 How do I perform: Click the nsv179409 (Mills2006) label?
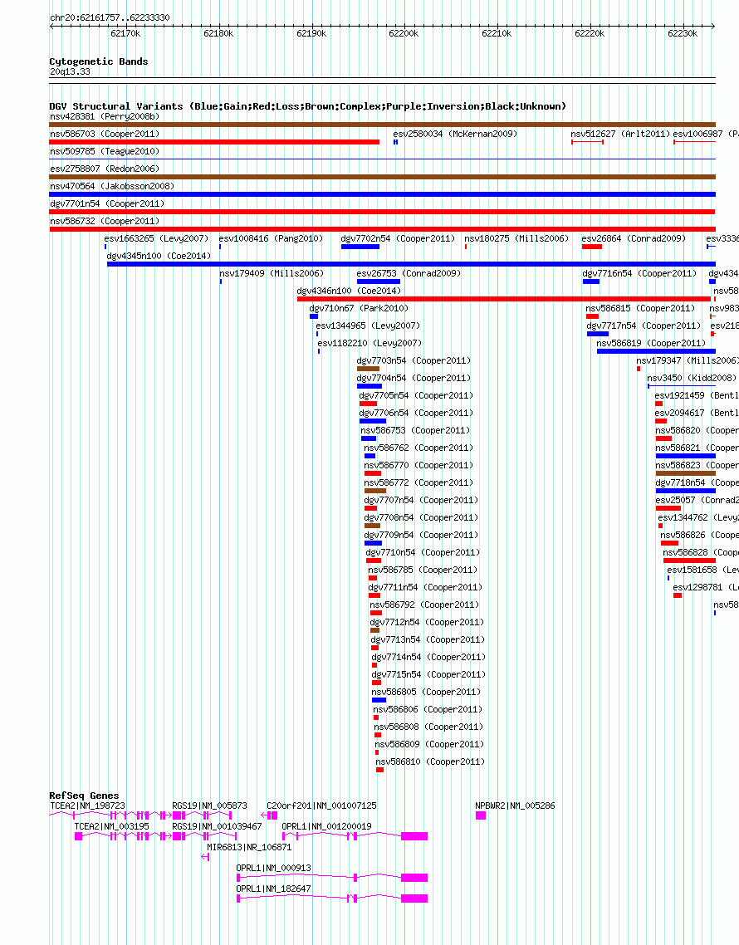(x=272, y=273)
